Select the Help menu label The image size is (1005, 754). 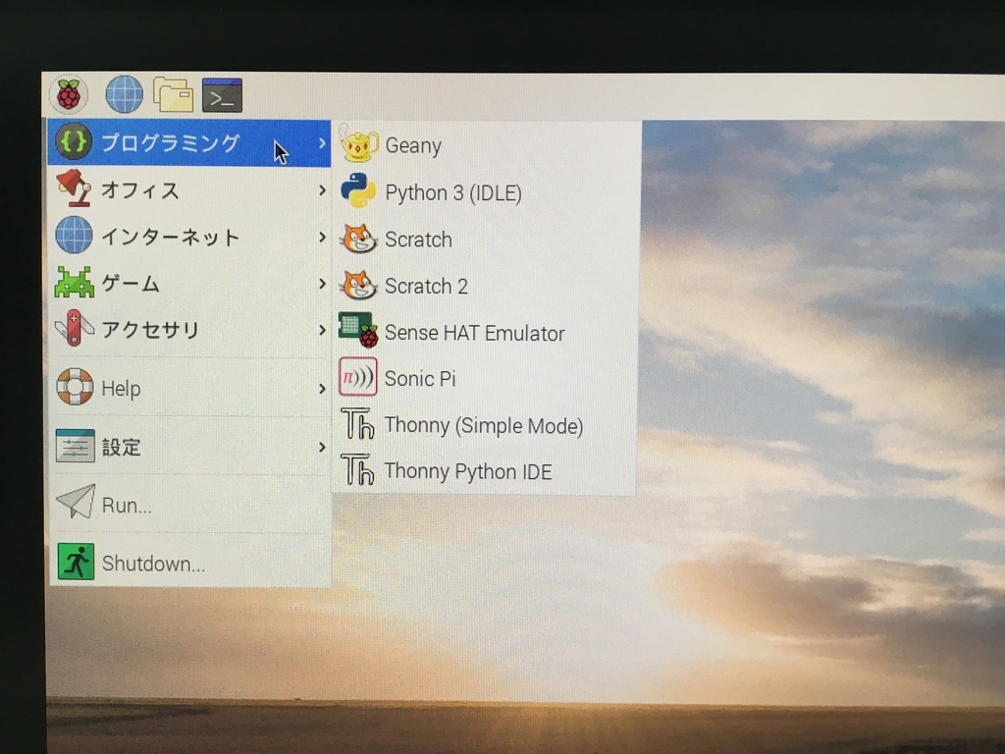click(121, 389)
